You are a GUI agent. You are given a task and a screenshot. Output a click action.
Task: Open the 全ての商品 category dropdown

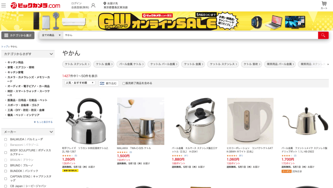51,35
